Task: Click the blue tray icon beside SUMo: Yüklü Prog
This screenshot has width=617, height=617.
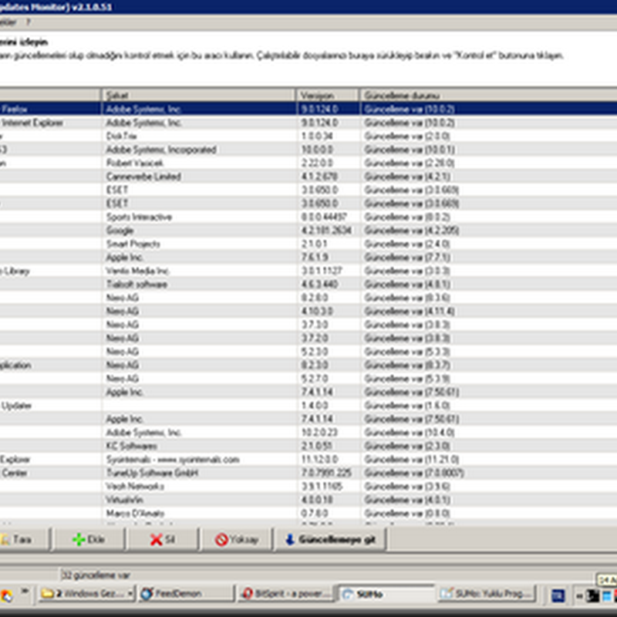Action: click(x=558, y=595)
